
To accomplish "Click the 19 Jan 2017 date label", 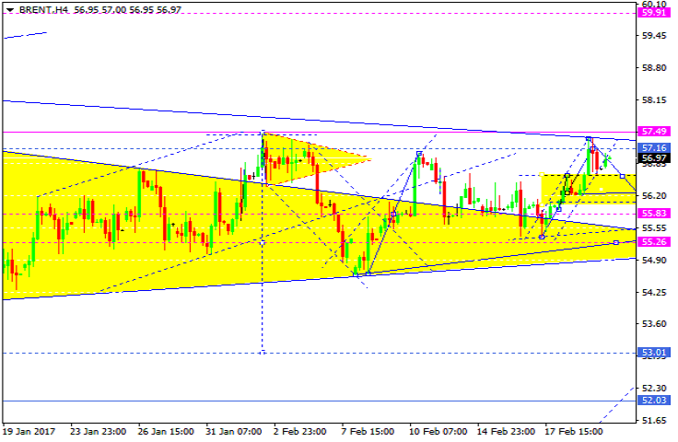I will tap(33, 432).
